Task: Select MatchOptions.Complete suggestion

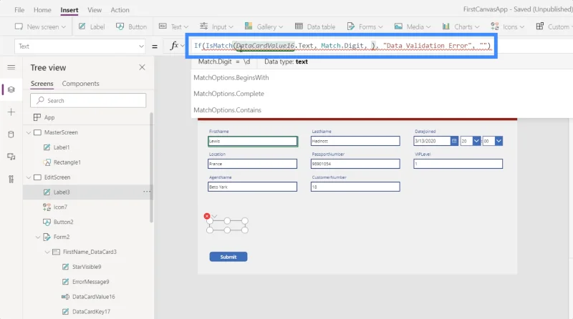Action: point(228,94)
